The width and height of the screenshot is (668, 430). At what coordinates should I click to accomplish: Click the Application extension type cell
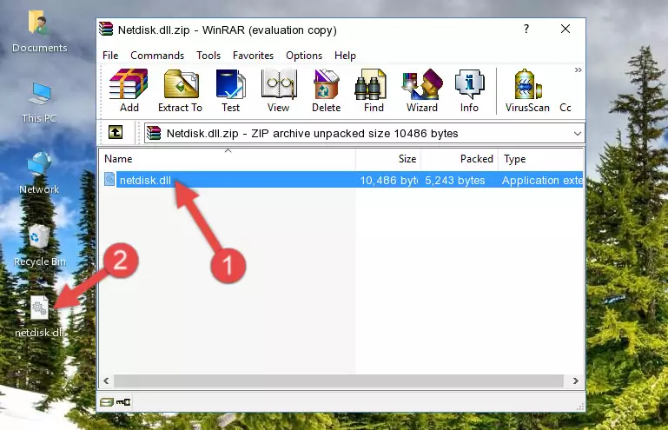coord(542,181)
